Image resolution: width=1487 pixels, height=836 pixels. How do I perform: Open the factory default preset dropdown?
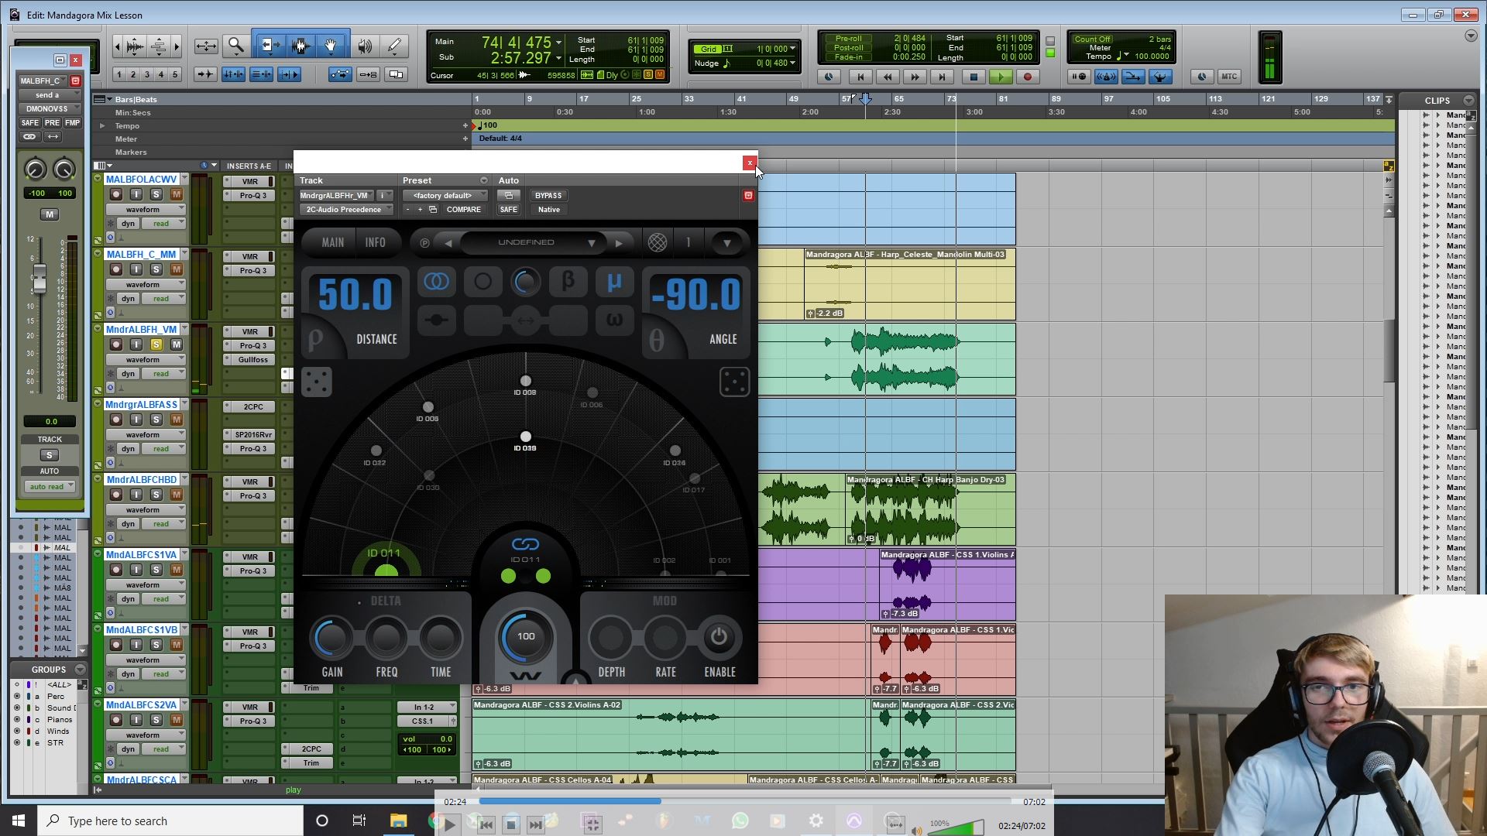point(445,195)
